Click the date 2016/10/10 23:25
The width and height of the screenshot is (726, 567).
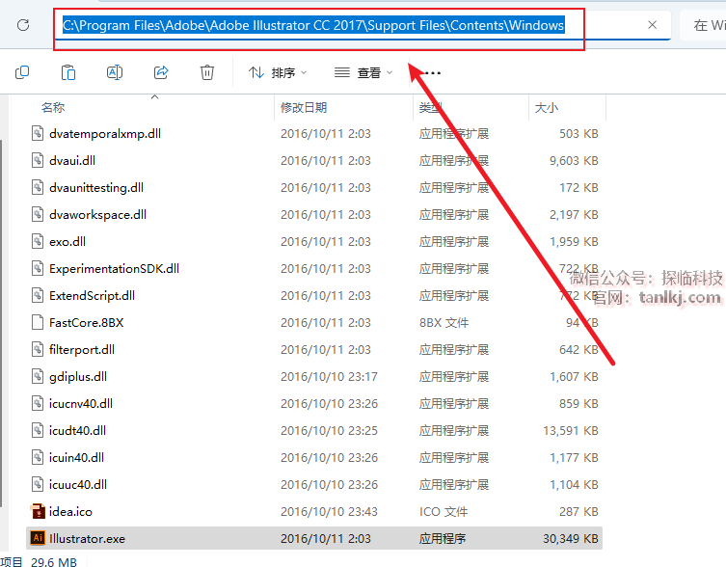pos(329,431)
